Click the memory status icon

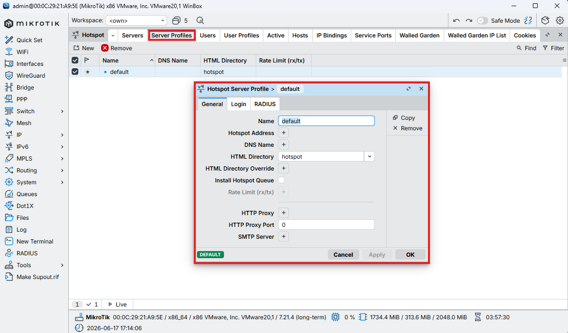coord(363,317)
